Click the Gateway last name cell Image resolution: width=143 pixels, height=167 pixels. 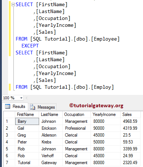[51, 163]
